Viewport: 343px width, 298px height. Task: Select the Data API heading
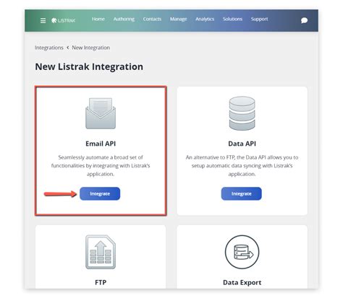coord(242,144)
